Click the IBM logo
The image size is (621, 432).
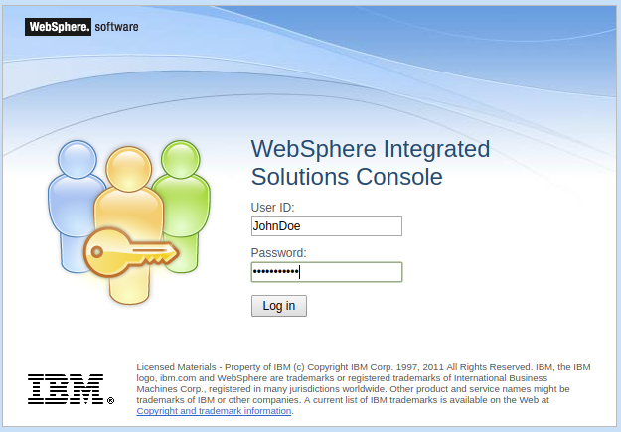[x=71, y=389]
